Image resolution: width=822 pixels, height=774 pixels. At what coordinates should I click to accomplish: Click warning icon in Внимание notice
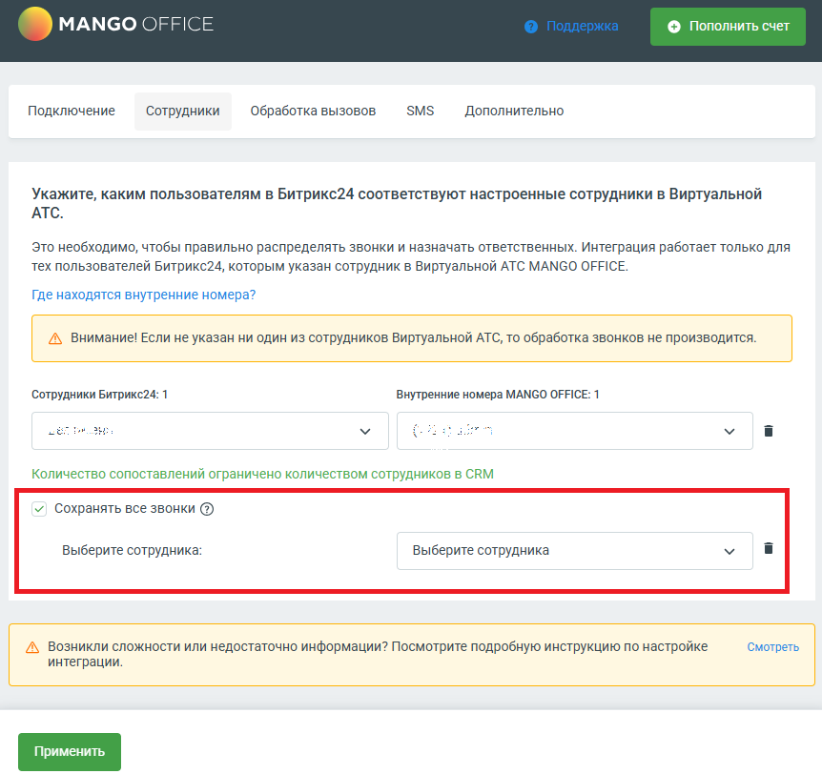coord(55,339)
